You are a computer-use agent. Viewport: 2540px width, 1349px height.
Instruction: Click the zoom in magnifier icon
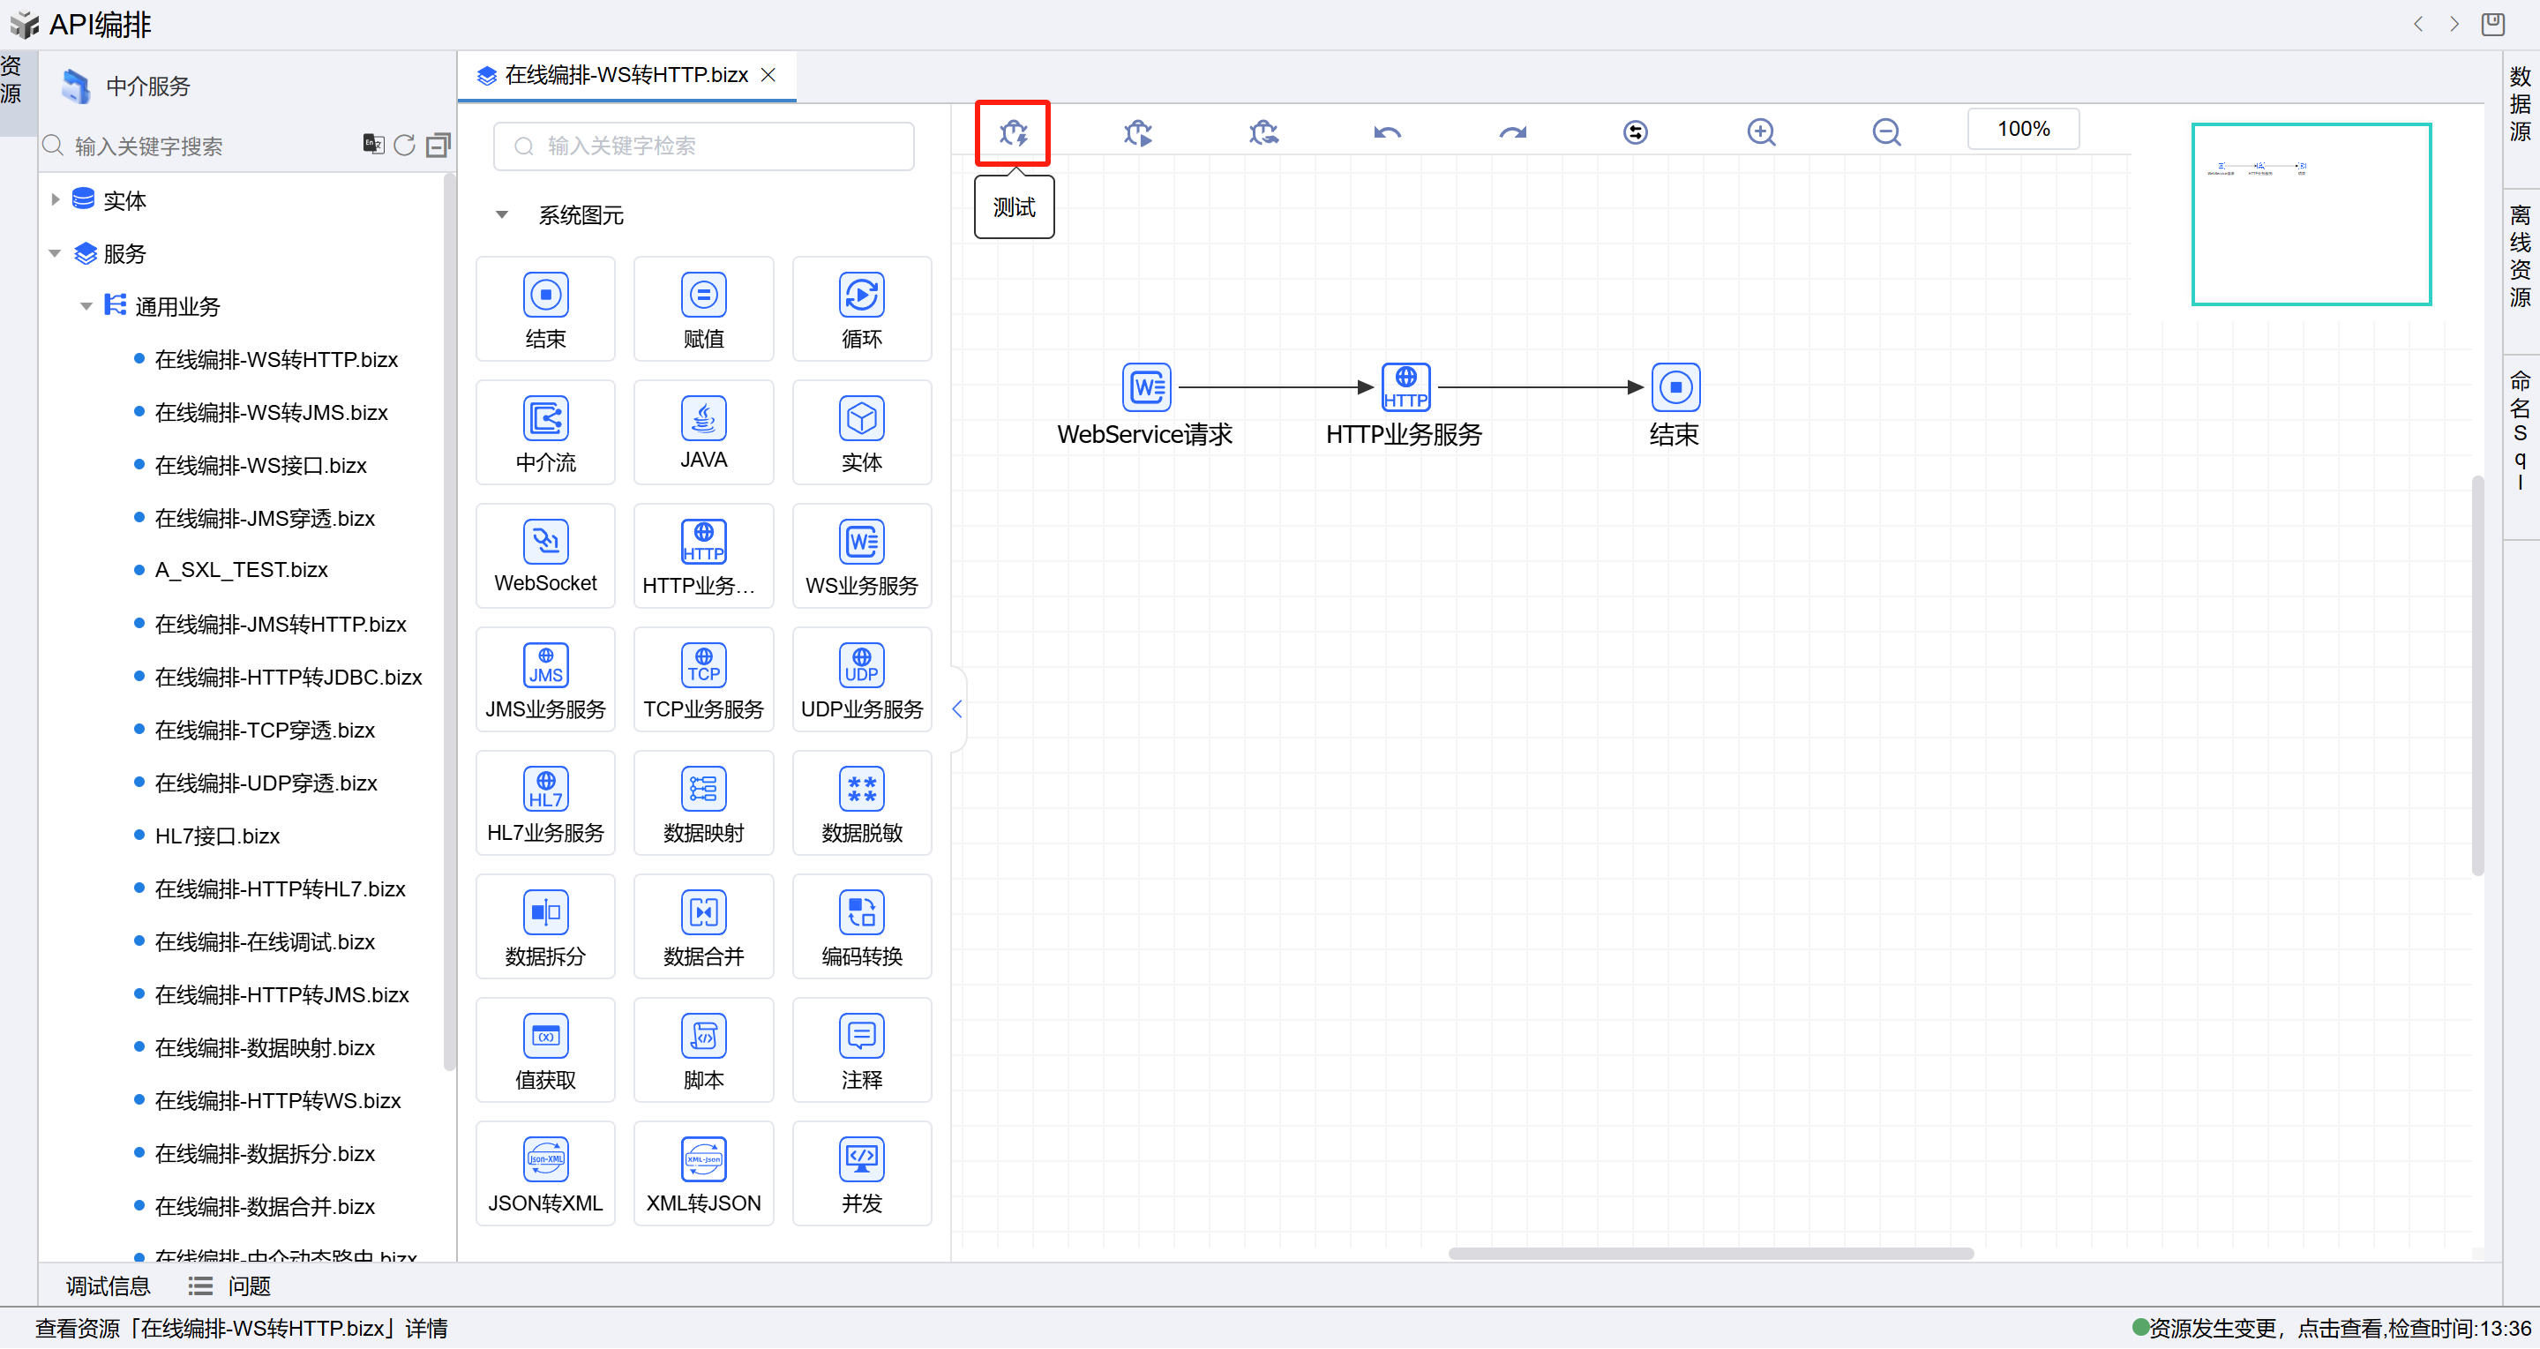pyautogui.click(x=1760, y=132)
